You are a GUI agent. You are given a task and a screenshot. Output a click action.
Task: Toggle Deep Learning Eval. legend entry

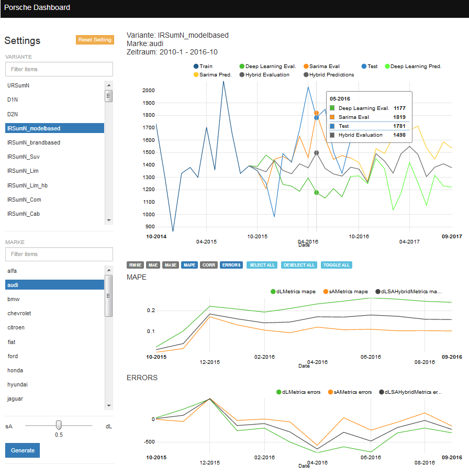click(267, 66)
